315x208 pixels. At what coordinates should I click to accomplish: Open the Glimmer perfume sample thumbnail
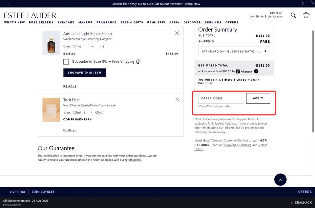click(x=51, y=110)
